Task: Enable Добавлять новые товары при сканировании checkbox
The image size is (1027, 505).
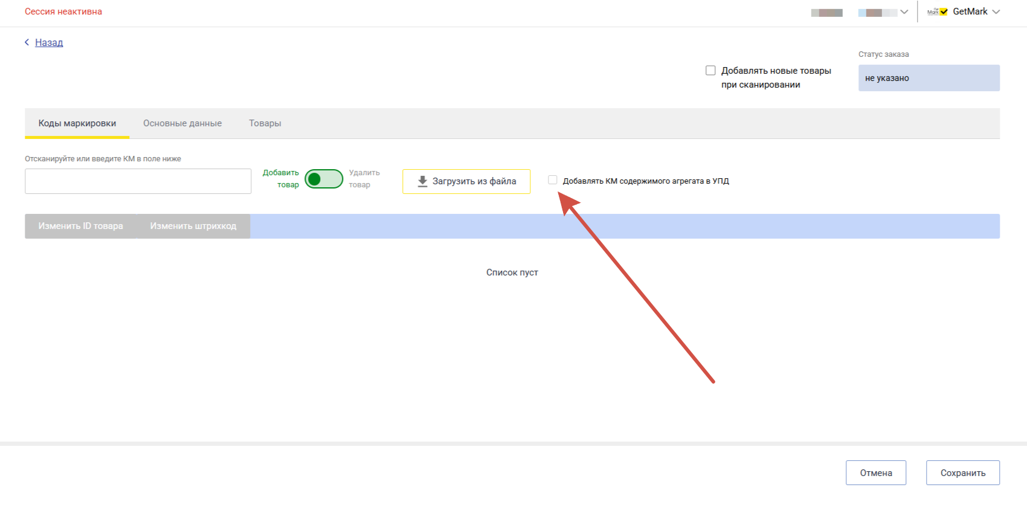Action: [x=710, y=71]
